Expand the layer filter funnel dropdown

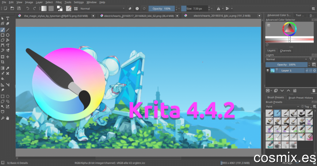[x=312, y=59]
